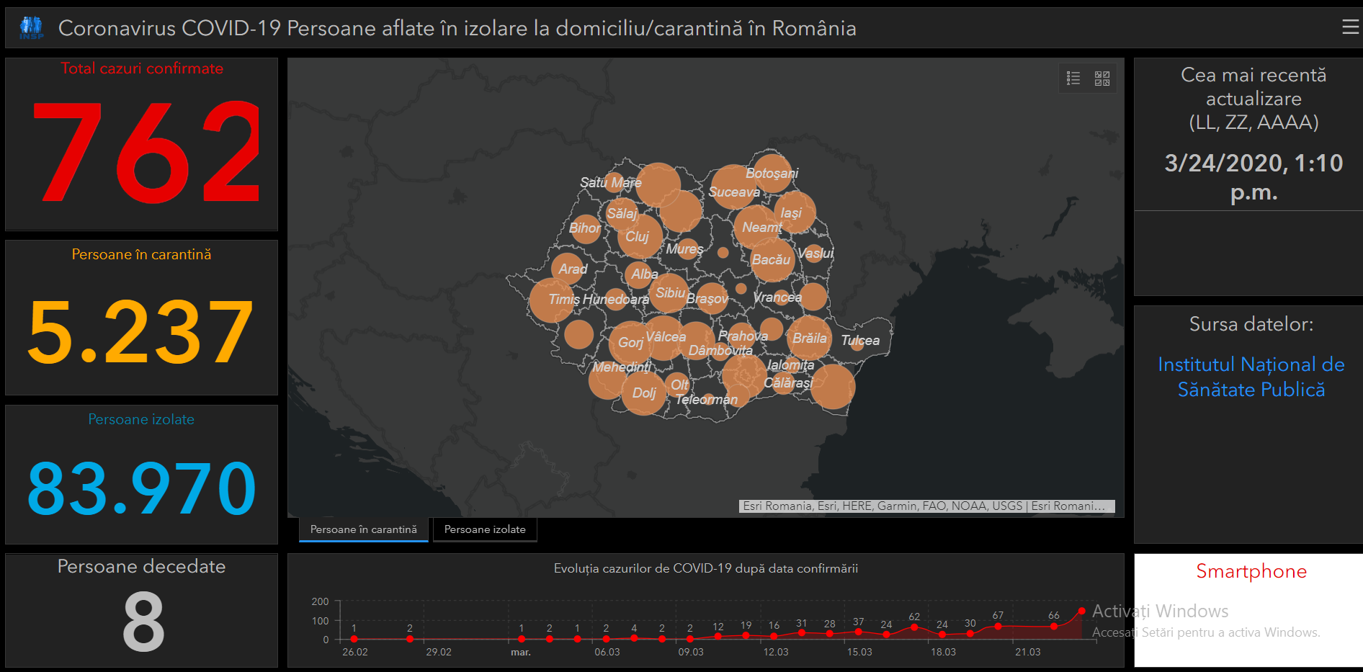Click the isolated persons count 83.970
The height and width of the screenshot is (672, 1363).
(x=141, y=489)
